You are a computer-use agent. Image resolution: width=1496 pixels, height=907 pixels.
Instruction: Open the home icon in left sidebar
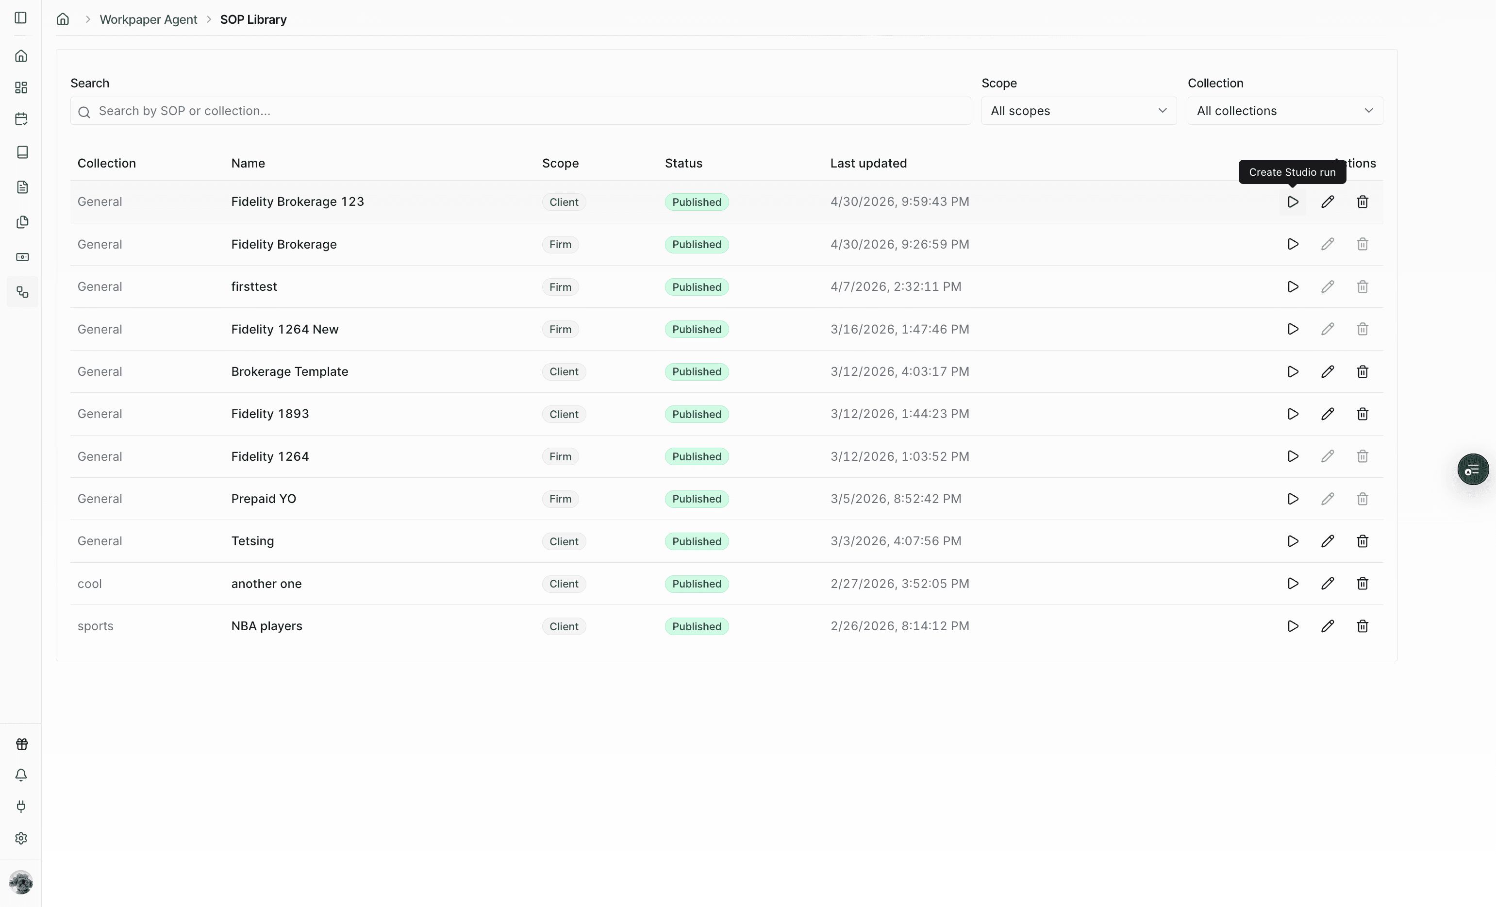coord(21,56)
